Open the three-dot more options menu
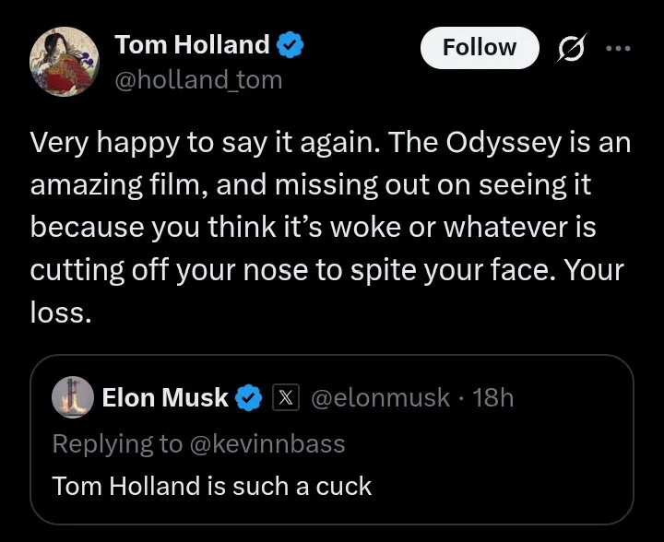The width and height of the screenshot is (664, 542). (618, 48)
